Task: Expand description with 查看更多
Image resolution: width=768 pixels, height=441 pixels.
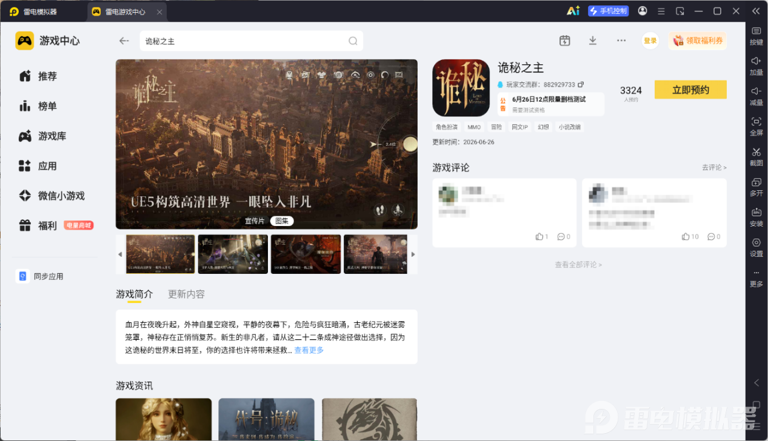Action: click(309, 350)
